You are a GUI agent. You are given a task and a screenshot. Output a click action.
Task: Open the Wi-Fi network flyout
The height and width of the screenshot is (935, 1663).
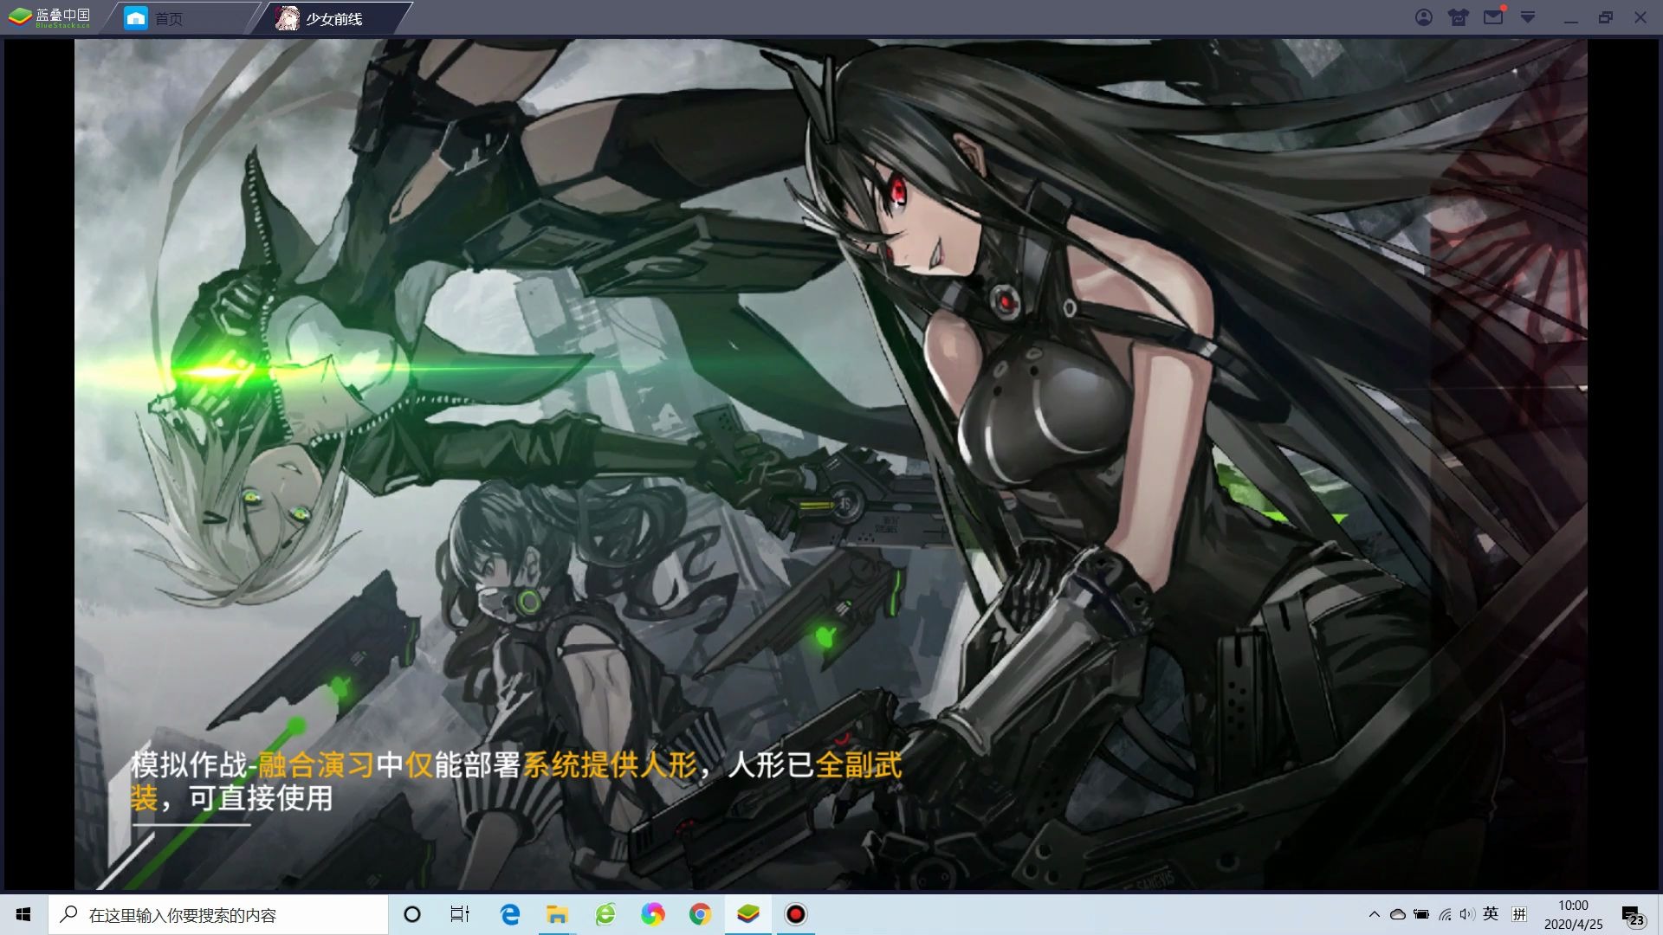pyautogui.click(x=1445, y=915)
